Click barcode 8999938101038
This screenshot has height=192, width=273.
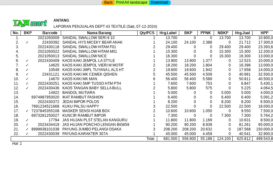coord(45,129)
